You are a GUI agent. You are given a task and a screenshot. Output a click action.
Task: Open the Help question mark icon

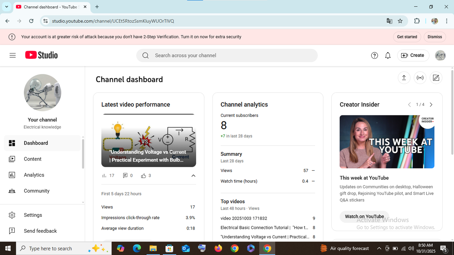pos(375,56)
